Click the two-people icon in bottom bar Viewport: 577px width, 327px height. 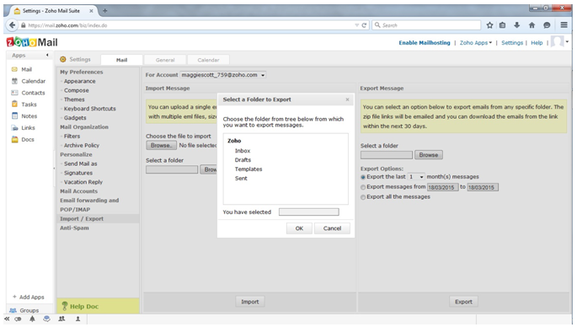click(61, 319)
